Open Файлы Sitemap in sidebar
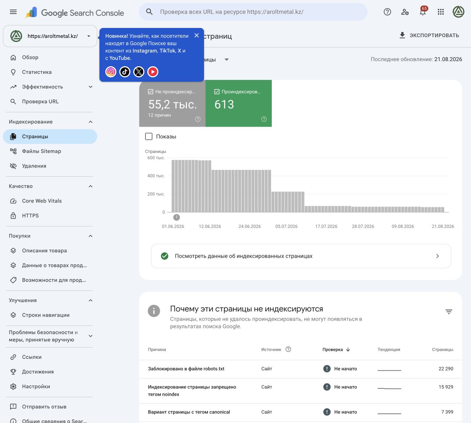 point(50,151)
